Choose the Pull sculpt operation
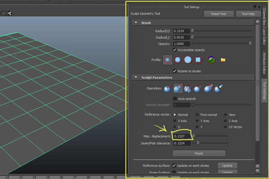This screenshot has height=179, width=269. coord(178,89)
